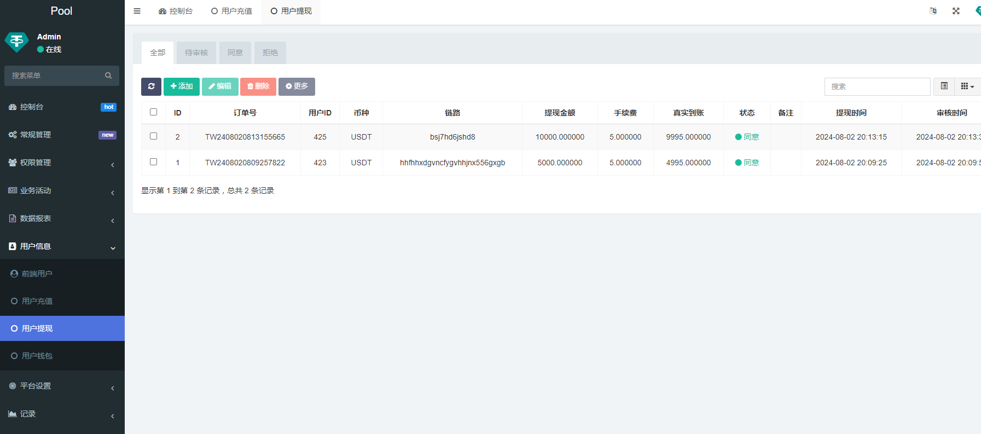Toggle table card view icon
Viewport: 981px width, 434px height.
944,86
